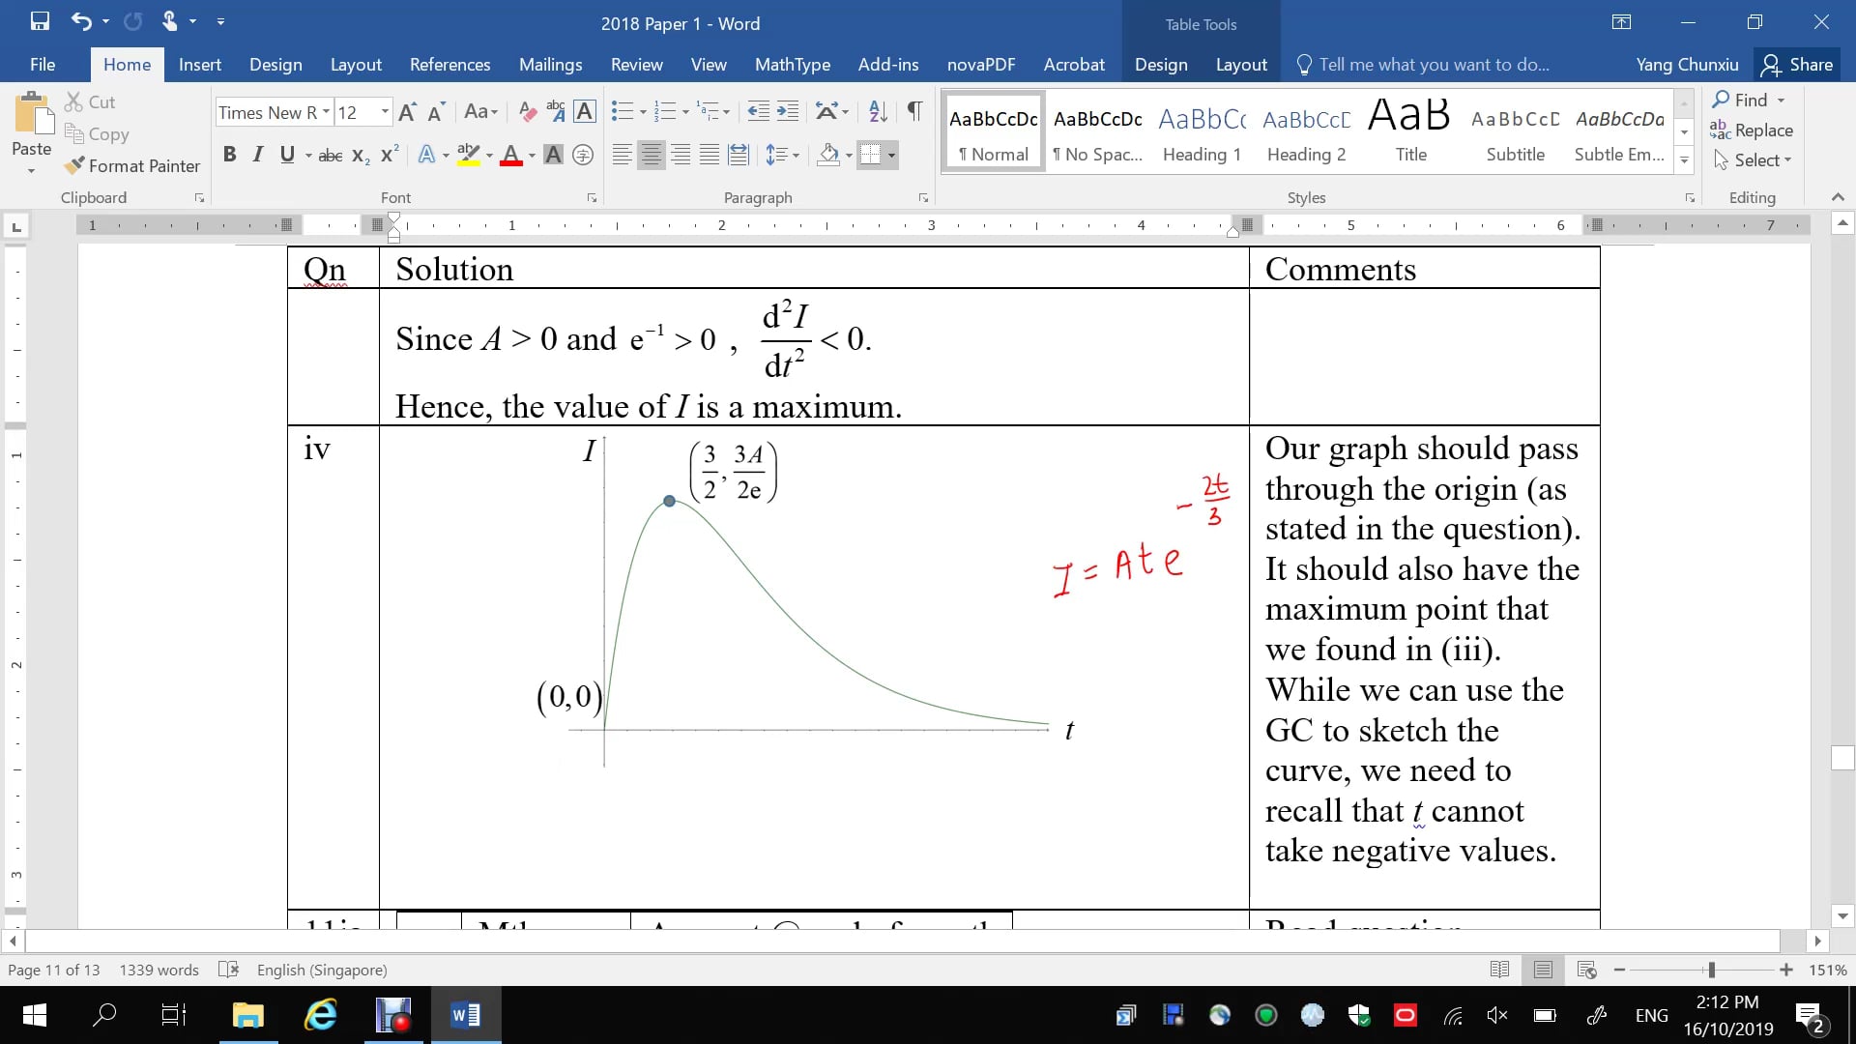This screenshot has height=1044, width=1856.
Task: Click the Replace button
Action: click(1752, 130)
